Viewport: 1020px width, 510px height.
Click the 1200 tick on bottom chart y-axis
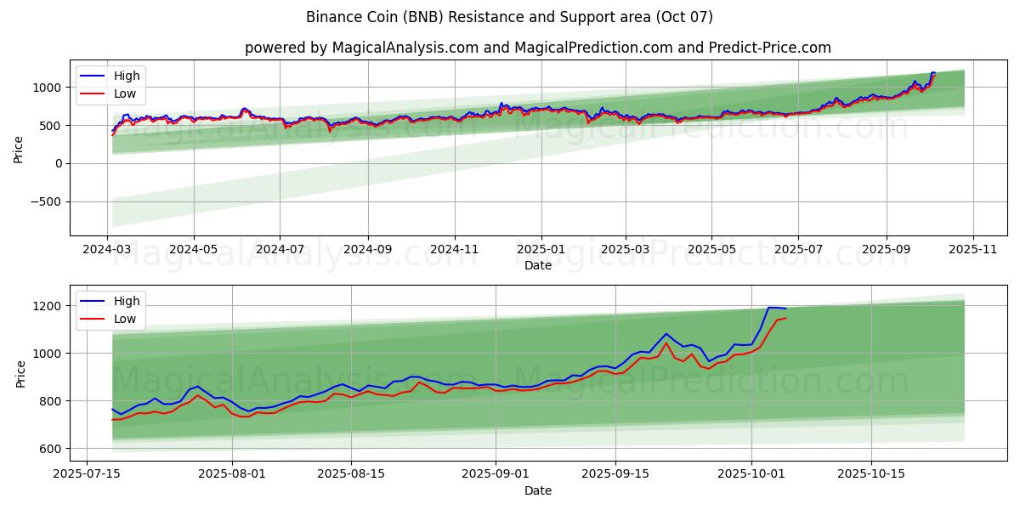(48, 306)
